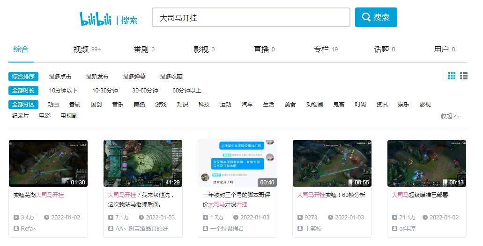Viewport: 483px width, 246px height.
Task: Click the uploader icon next to 一个垃圾桶君
Action: pyautogui.click(x=205, y=228)
